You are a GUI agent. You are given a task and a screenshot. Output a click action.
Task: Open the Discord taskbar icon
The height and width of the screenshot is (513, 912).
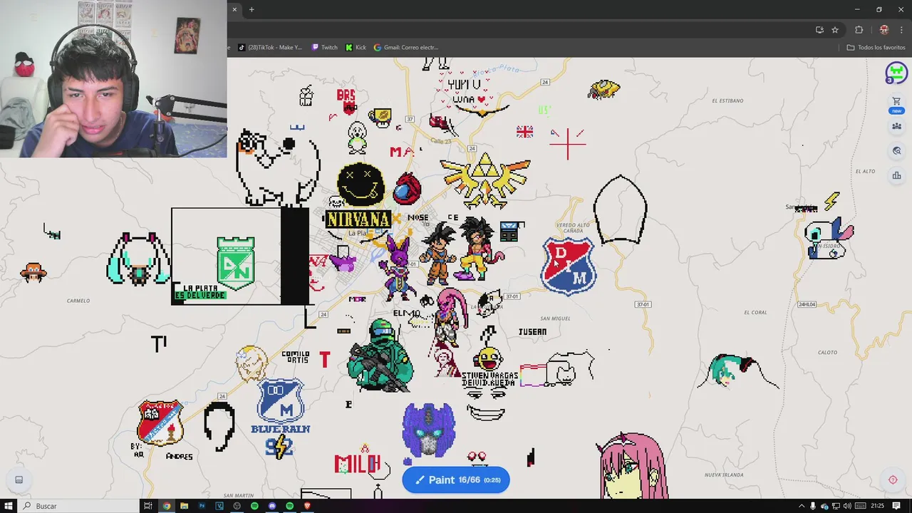tap(272, 506)
